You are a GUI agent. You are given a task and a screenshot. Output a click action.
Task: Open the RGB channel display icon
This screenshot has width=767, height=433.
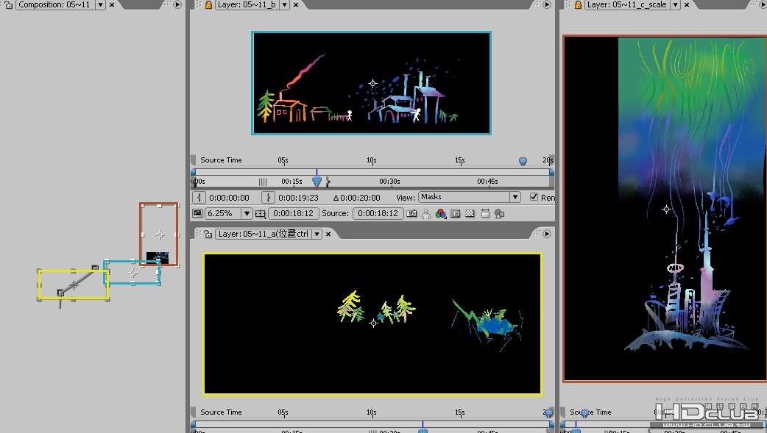(441, 214)
